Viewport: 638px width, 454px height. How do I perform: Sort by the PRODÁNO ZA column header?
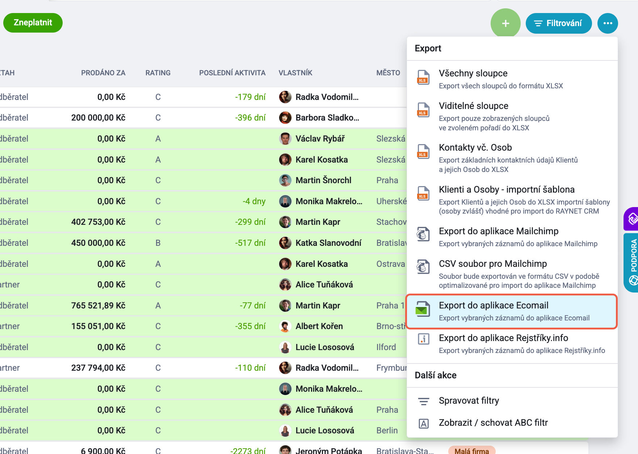(103, 73)
